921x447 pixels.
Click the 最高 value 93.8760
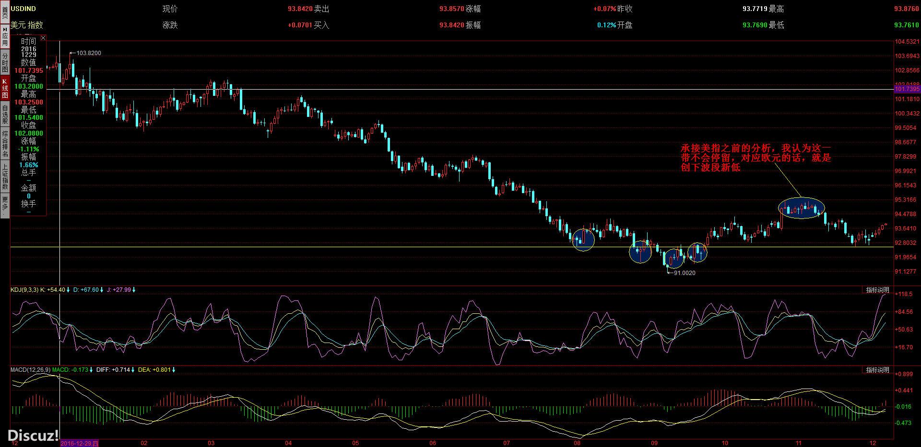pos(907,9)
